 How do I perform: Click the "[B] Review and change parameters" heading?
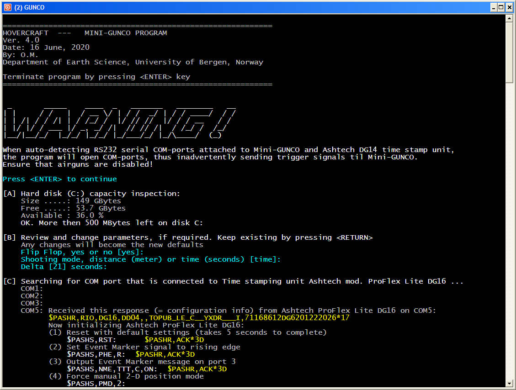187,237
